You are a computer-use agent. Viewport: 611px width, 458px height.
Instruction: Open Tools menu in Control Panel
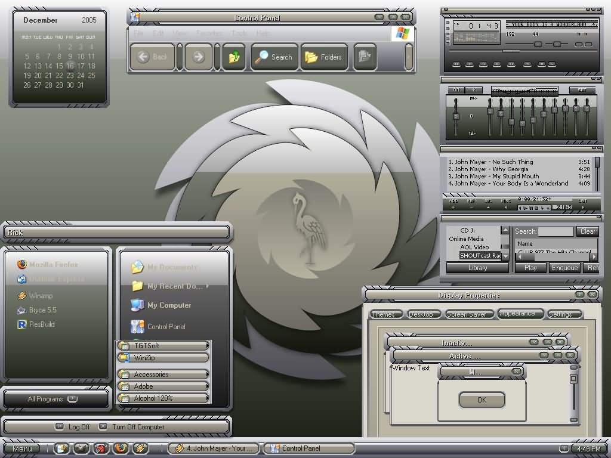pos(239,33)
